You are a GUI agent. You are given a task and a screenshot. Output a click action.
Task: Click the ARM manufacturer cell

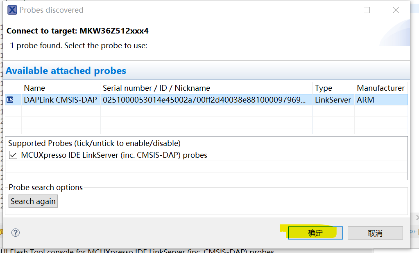pyautogui.click(x=365, y=100)
